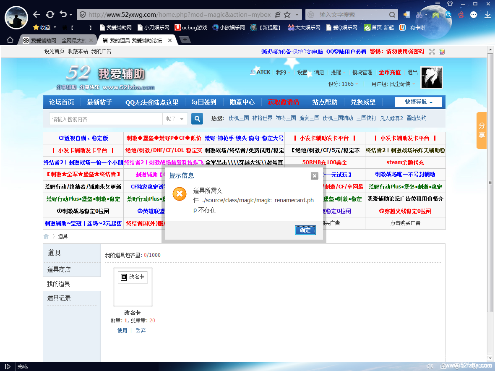Close the 提示信息 dialog with X
Viewport: 495px width, 371px height.
314,176
